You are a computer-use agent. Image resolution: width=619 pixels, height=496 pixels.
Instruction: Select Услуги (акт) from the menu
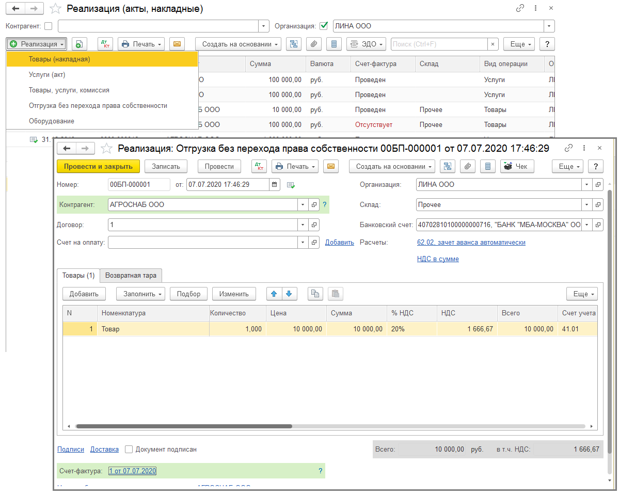[47, 75]
